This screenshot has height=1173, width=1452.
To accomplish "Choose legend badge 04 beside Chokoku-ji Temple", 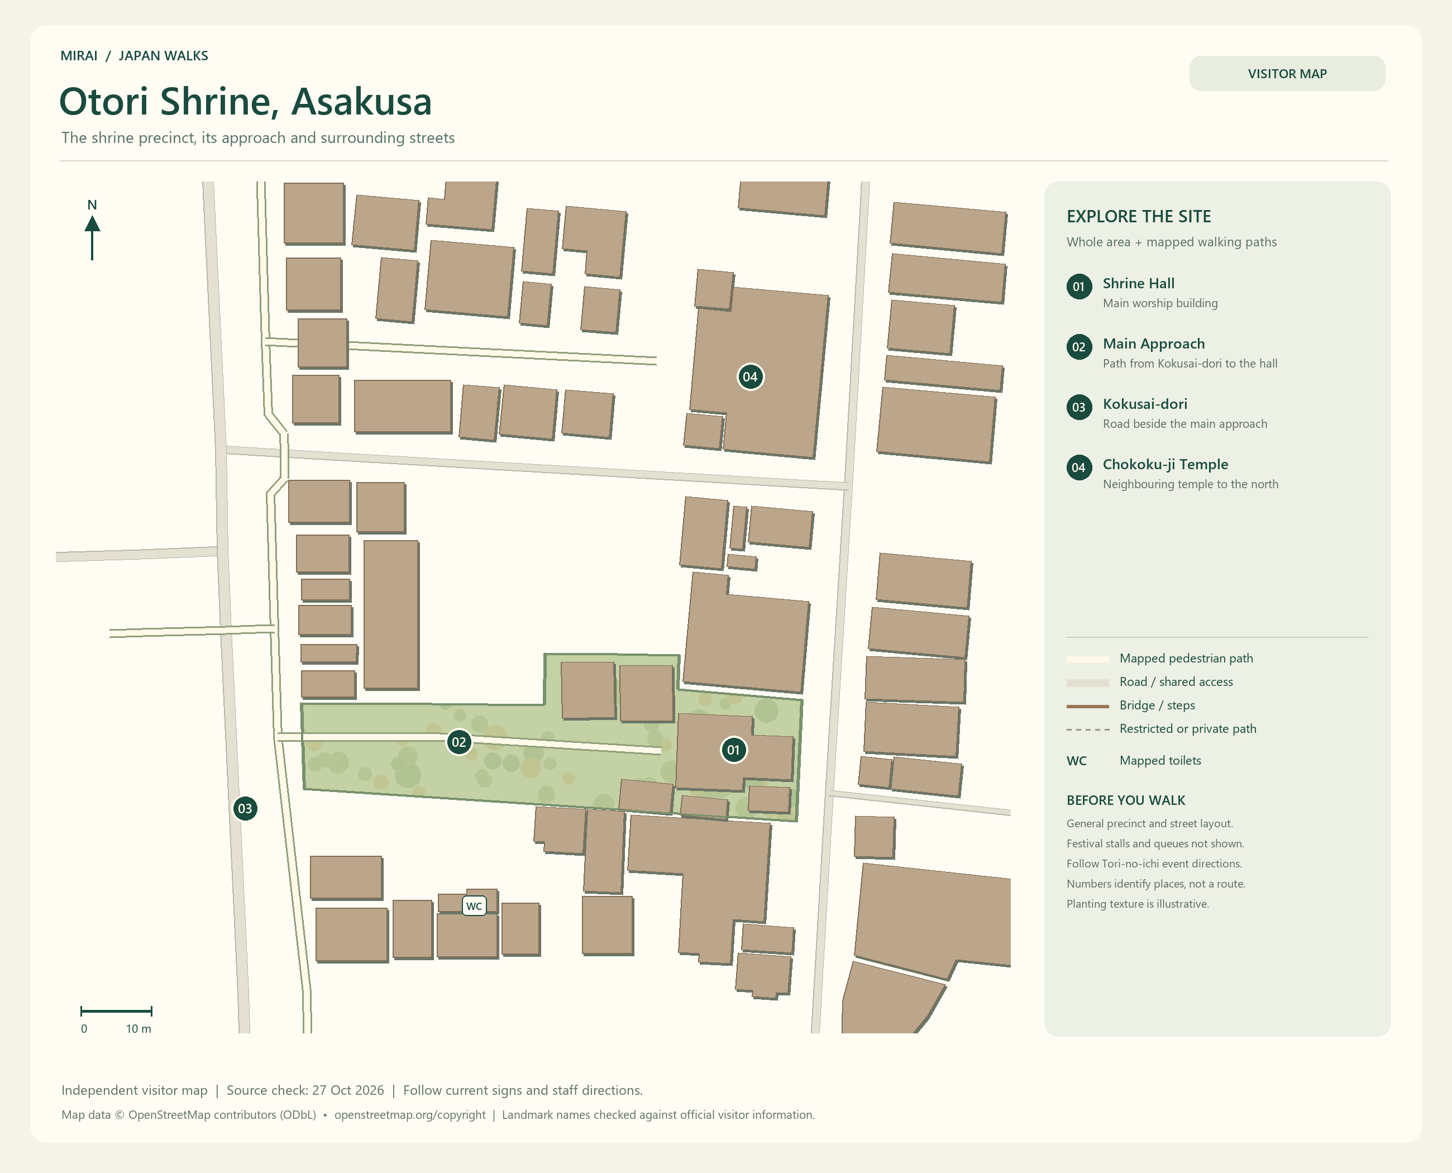I will (x=1078, y=468).
